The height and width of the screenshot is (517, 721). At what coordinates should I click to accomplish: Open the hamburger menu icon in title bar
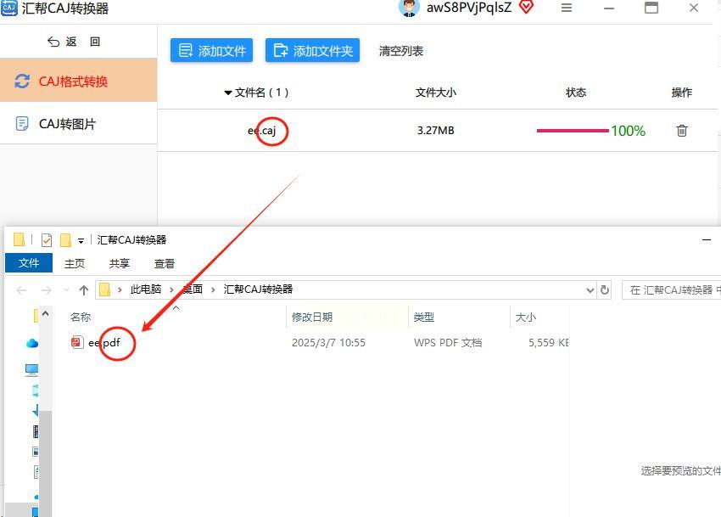coord(567,8)
